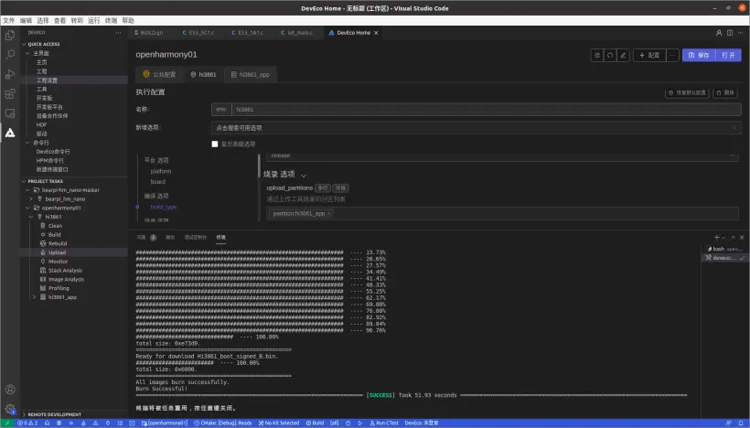This screenshot has width=750, height=428.
Task: Toggle the 显示高级选项 checkbox
Action: click(215, 144)
